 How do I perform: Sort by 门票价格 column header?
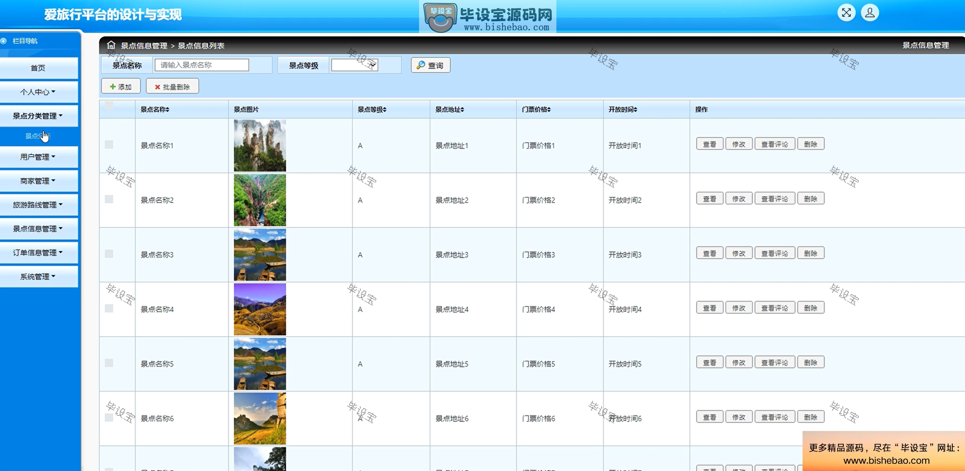point(536,109)
